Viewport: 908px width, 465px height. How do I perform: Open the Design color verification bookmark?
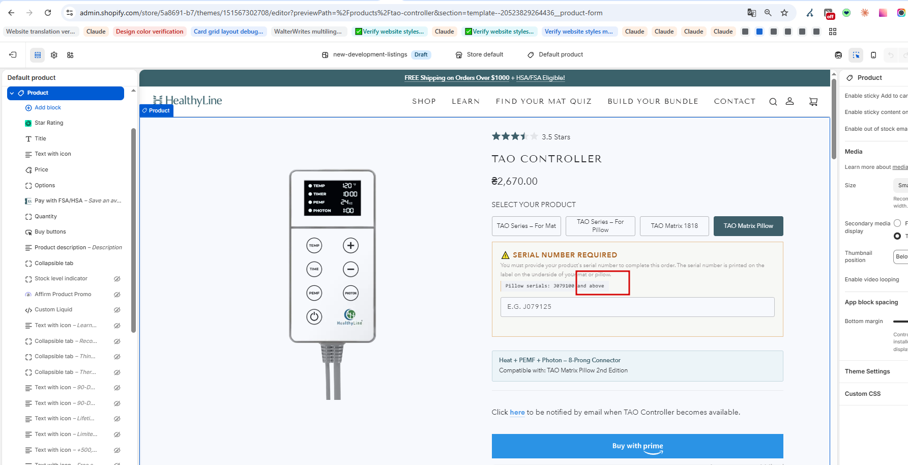tap(150, 32)
